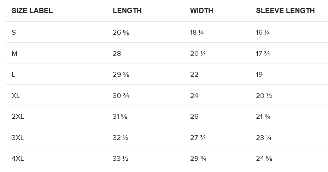Click the 24 ⅝ sleeve length for 4XL
The image size is (328, 172).
pos(264,159)
